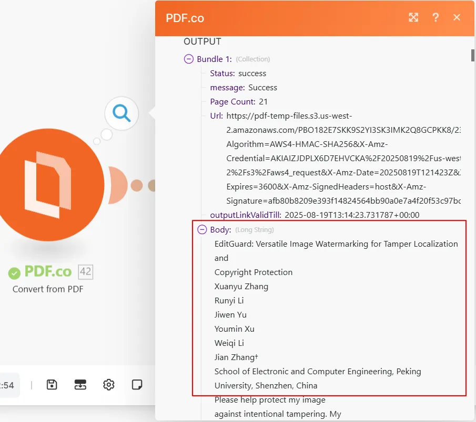Click the outputLinkValidTill timestamp value
The width and height of the screenshot is (476, 422).
[x=352, y=215]
